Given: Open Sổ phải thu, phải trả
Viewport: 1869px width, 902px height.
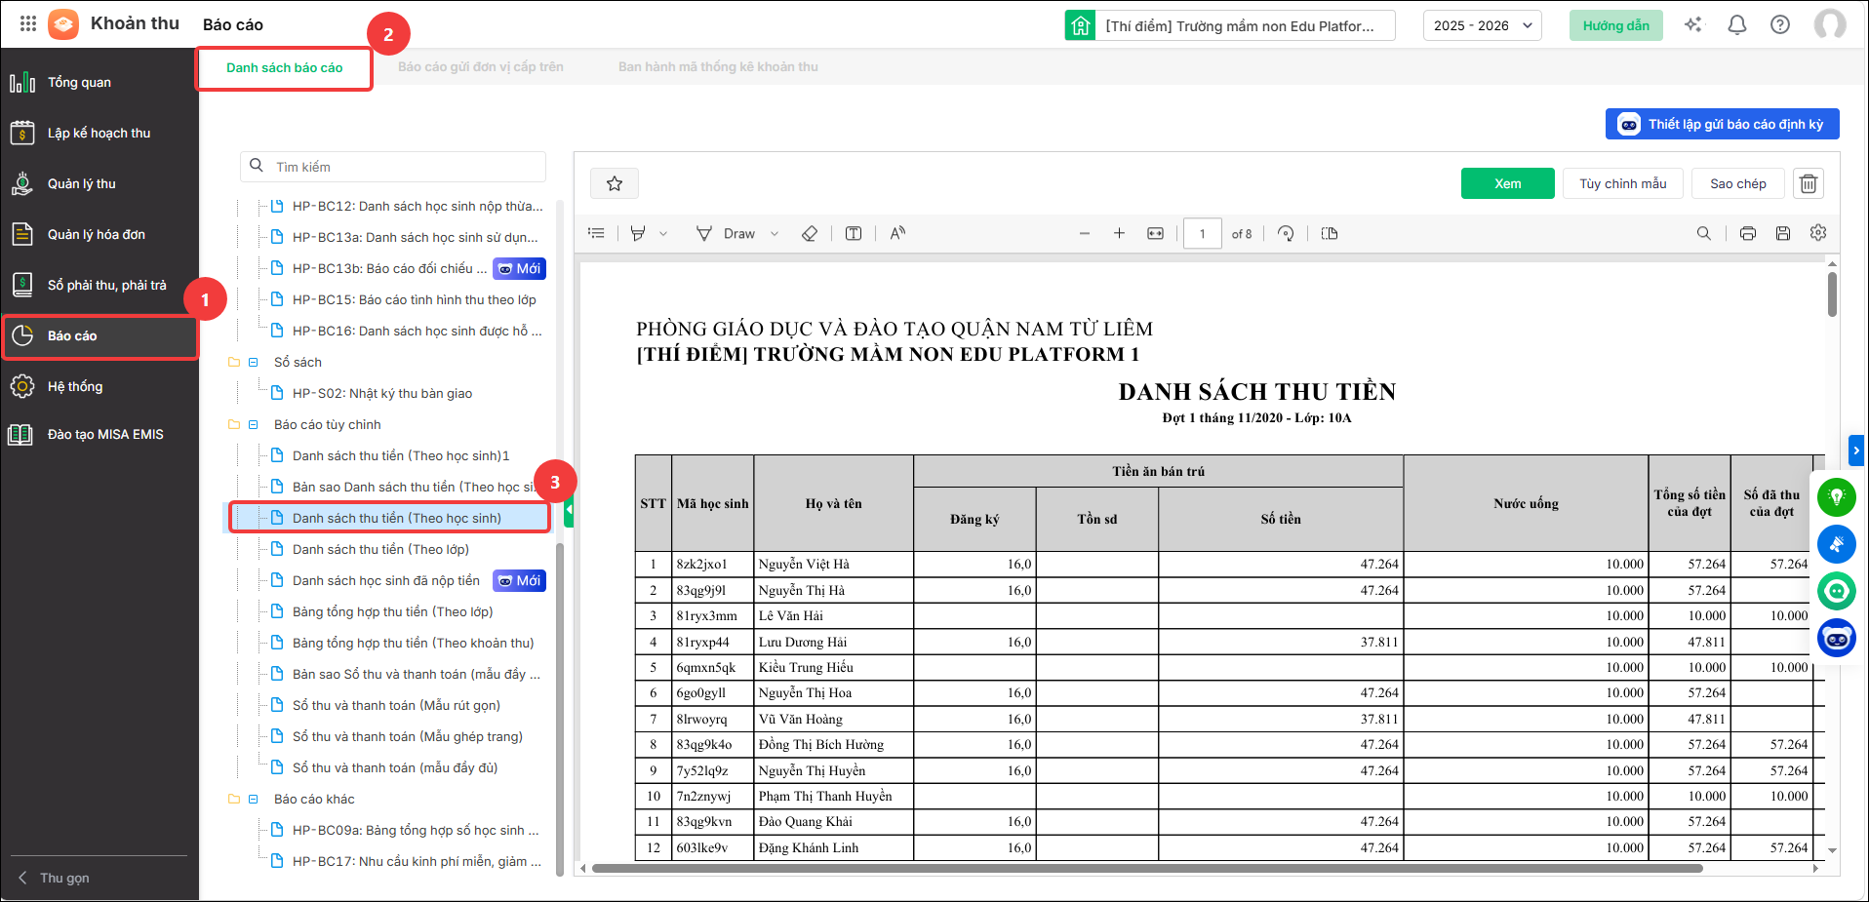Looking at the screenshot, I should (x=99, y=285).
